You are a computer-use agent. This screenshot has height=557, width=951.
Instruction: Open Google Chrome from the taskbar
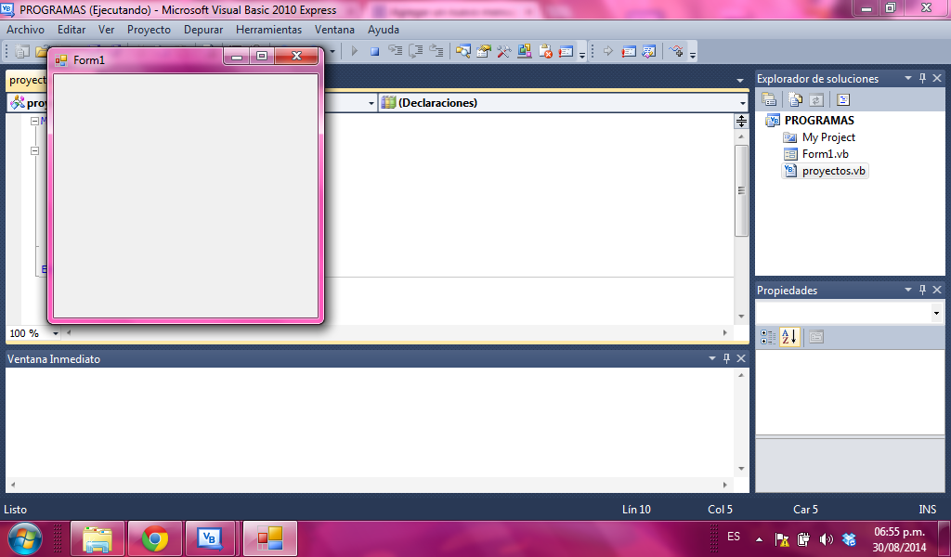pos(155,538)
